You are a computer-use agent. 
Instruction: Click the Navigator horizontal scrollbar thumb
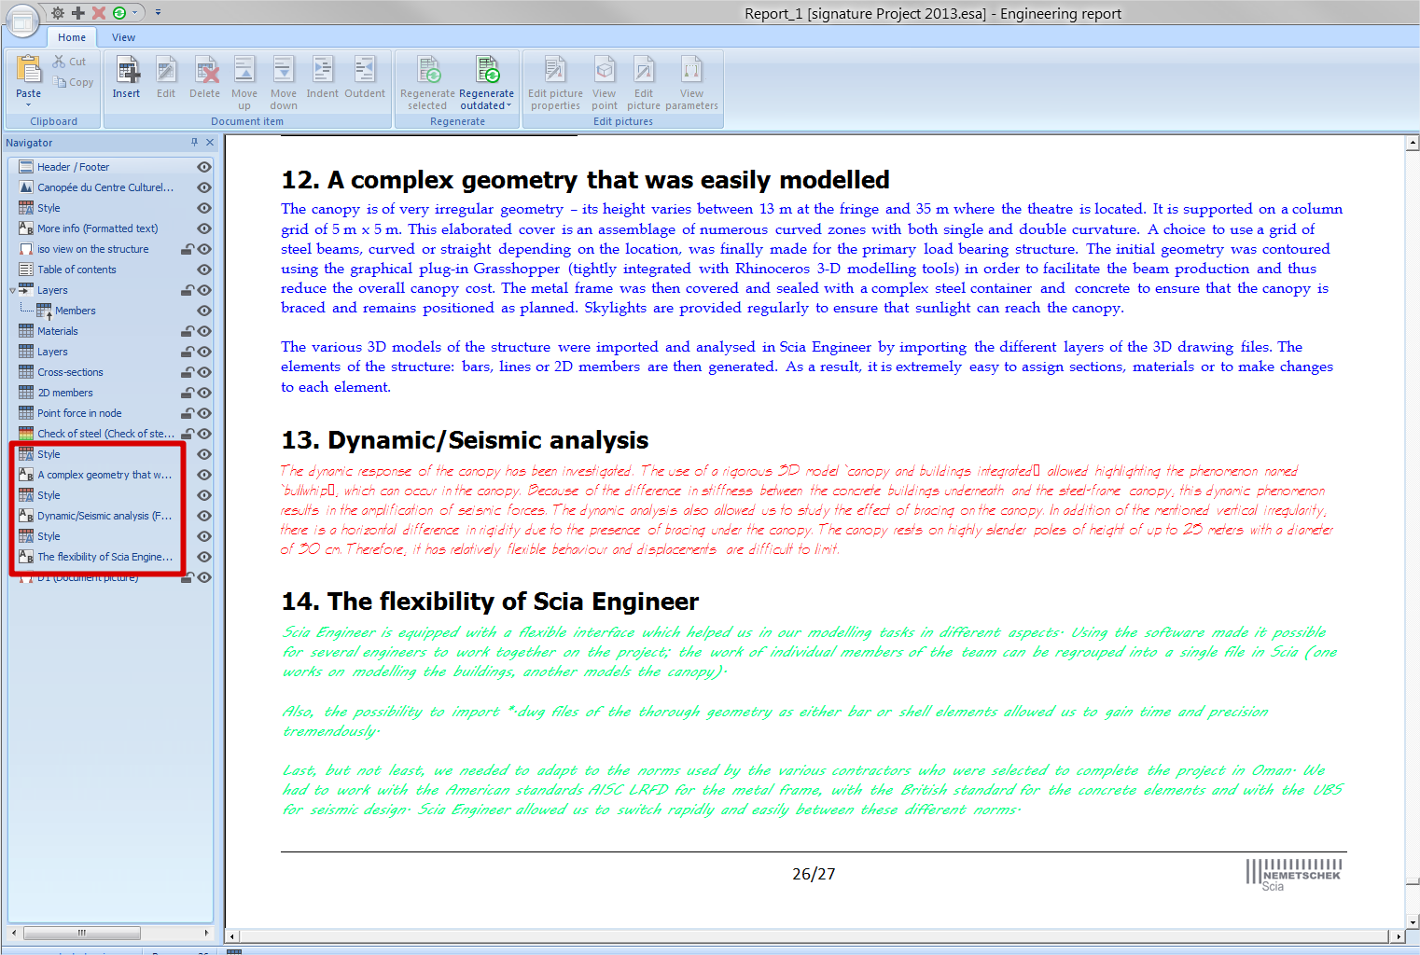click(82, 933)
